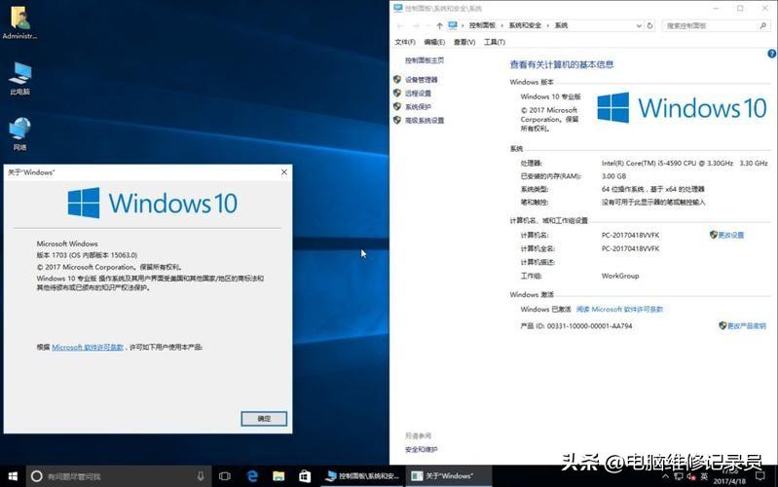Image resolution: width=778 pixels, height=487 pixels.
Task: Close the 关于"Windows" dialog
Action: [x=283, y=172]
